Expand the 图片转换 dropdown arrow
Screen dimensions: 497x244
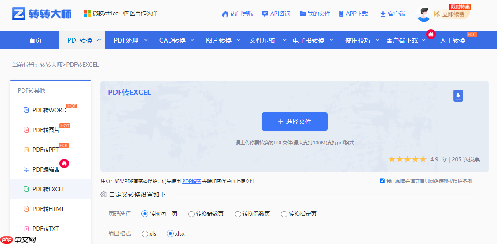tap(238, 40)
